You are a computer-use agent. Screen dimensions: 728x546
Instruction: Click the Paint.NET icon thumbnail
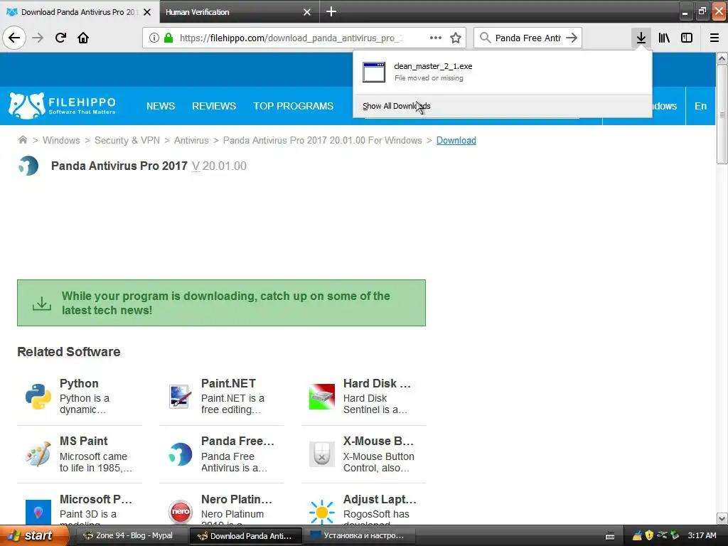[x=180, y=397]
